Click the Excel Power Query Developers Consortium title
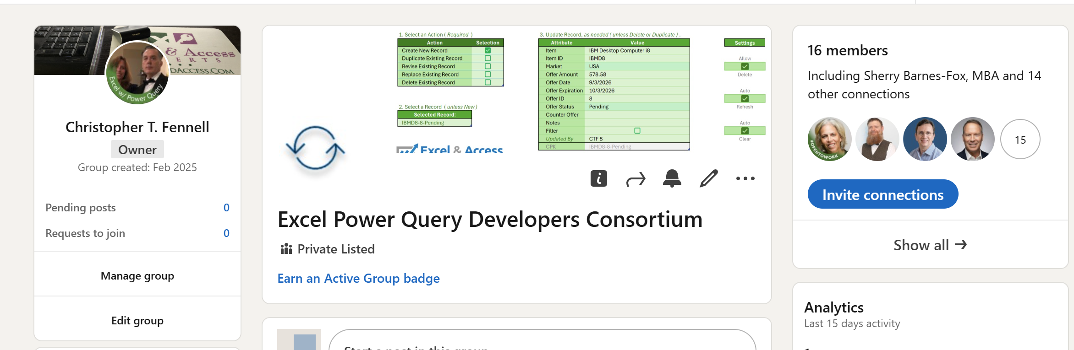Image resolution: width=1074 pixels, height=350 pixels. pyautogui.click(x=490, y=220)
